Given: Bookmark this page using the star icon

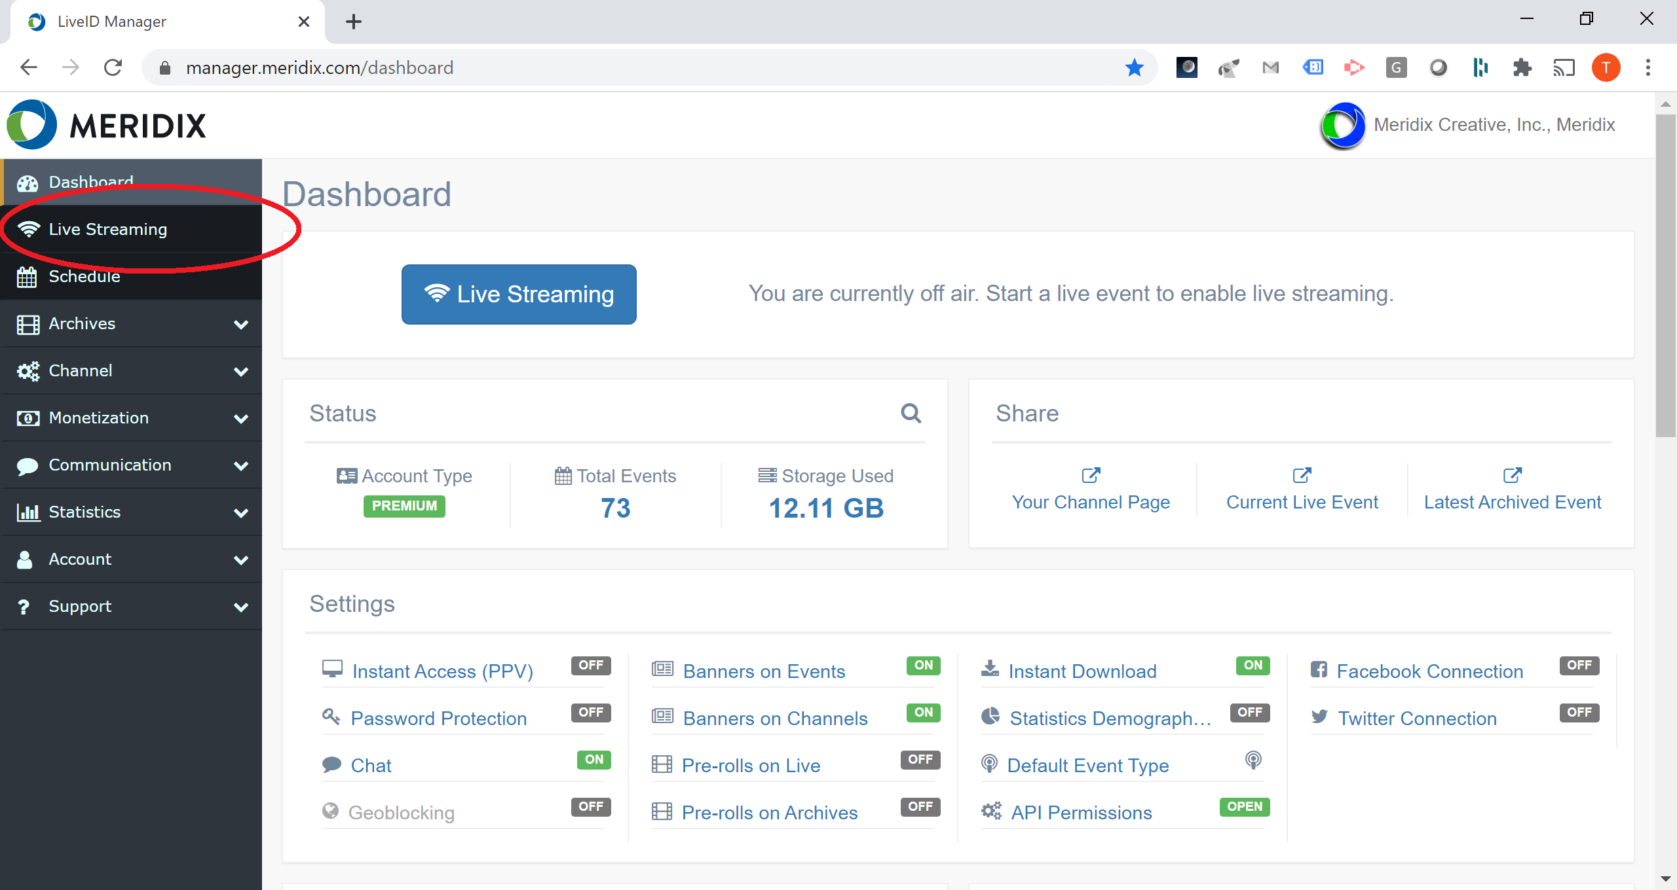Looking at the screenshot, I should point(1134,67).
